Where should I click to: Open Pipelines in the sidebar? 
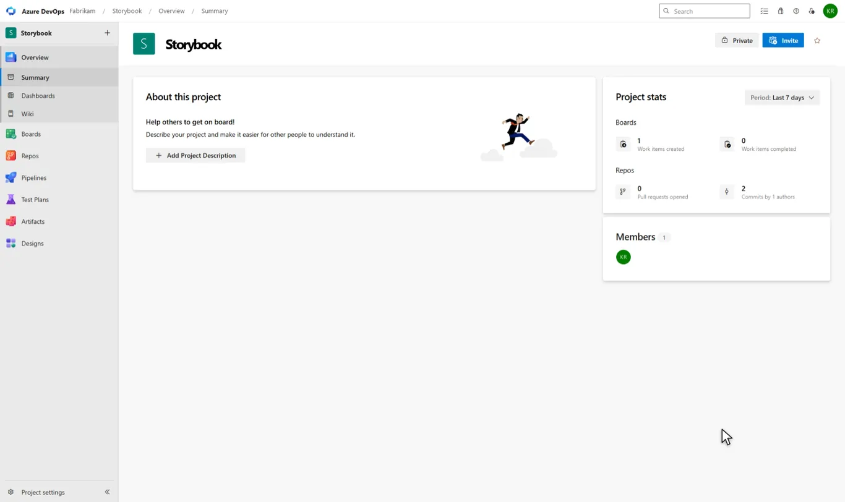coord(59,178)
